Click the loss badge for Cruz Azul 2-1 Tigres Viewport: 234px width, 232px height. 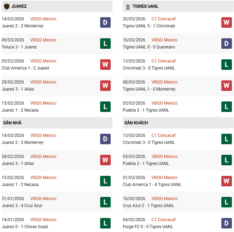[x=227, y=202]
